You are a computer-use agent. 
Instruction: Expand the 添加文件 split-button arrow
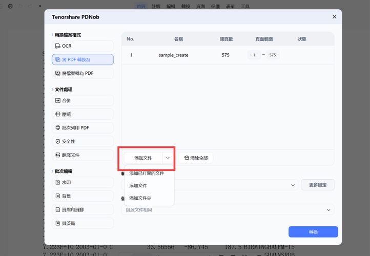pos(168,158)
